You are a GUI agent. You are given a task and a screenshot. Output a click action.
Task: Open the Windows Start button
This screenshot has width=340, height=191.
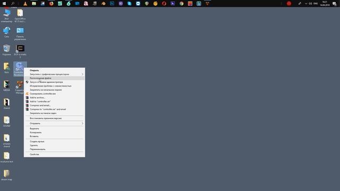4,4
